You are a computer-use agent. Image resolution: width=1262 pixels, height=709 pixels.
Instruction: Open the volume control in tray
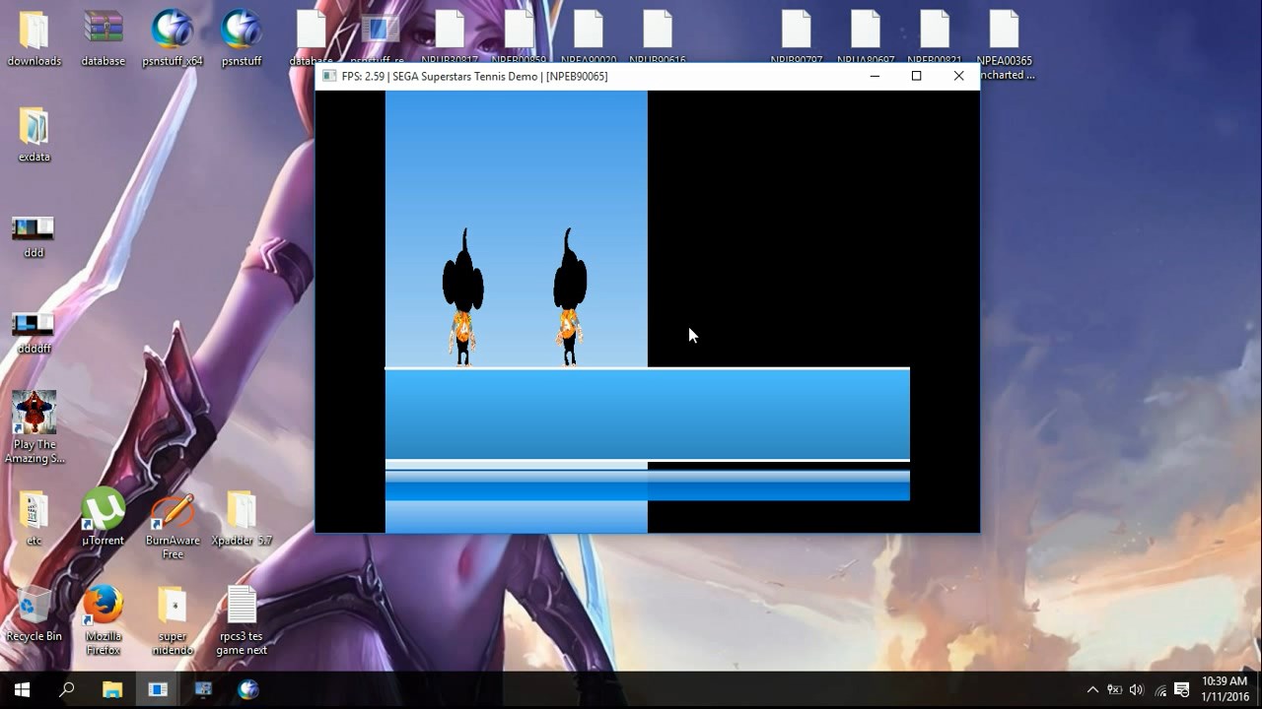pyautogui.click(x=1137, y=689)
